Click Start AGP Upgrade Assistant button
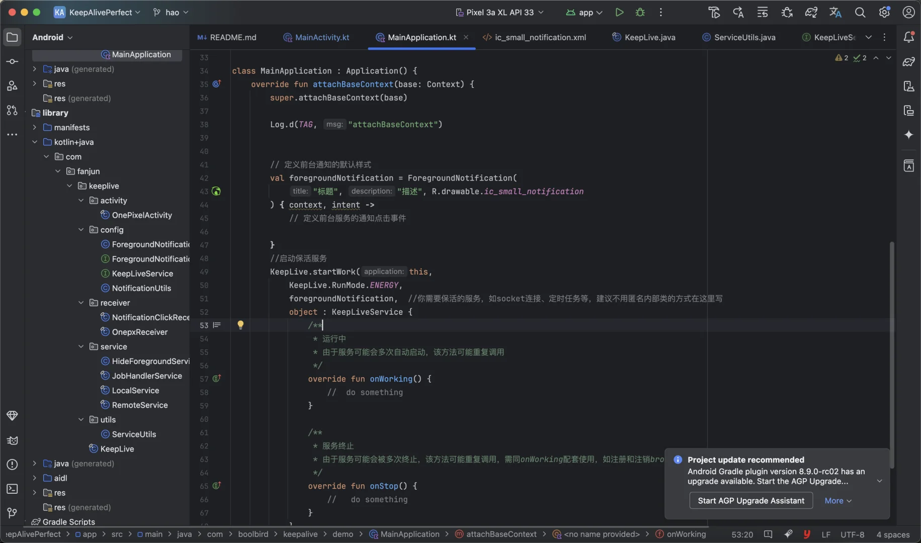This screenshot has height=543, width=921. pyautogui.click(x=751, y=500)
